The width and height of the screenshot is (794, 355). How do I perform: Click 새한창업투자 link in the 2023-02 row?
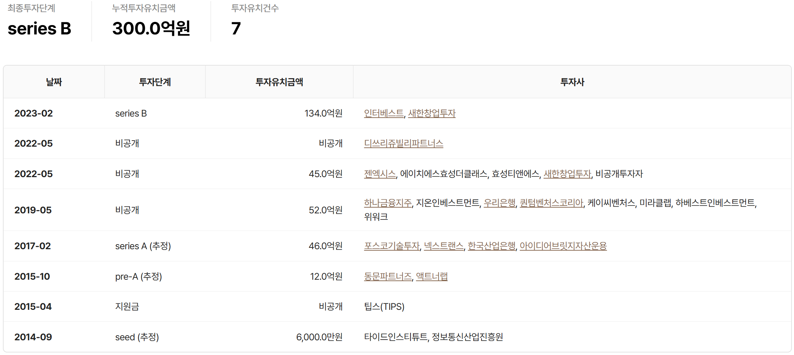(x=432, y=113)
